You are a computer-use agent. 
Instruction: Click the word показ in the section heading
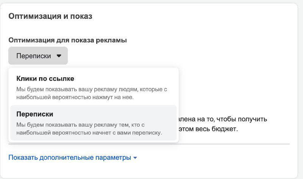tap(82, 16)
